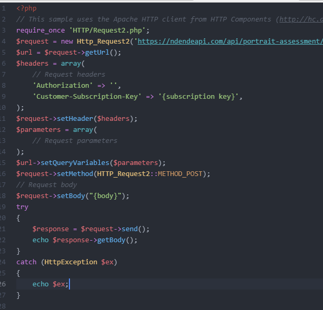This screenshot has height=310, width=323.
Task: Click the HttpException class name
Action: click(x=70, y=262)
